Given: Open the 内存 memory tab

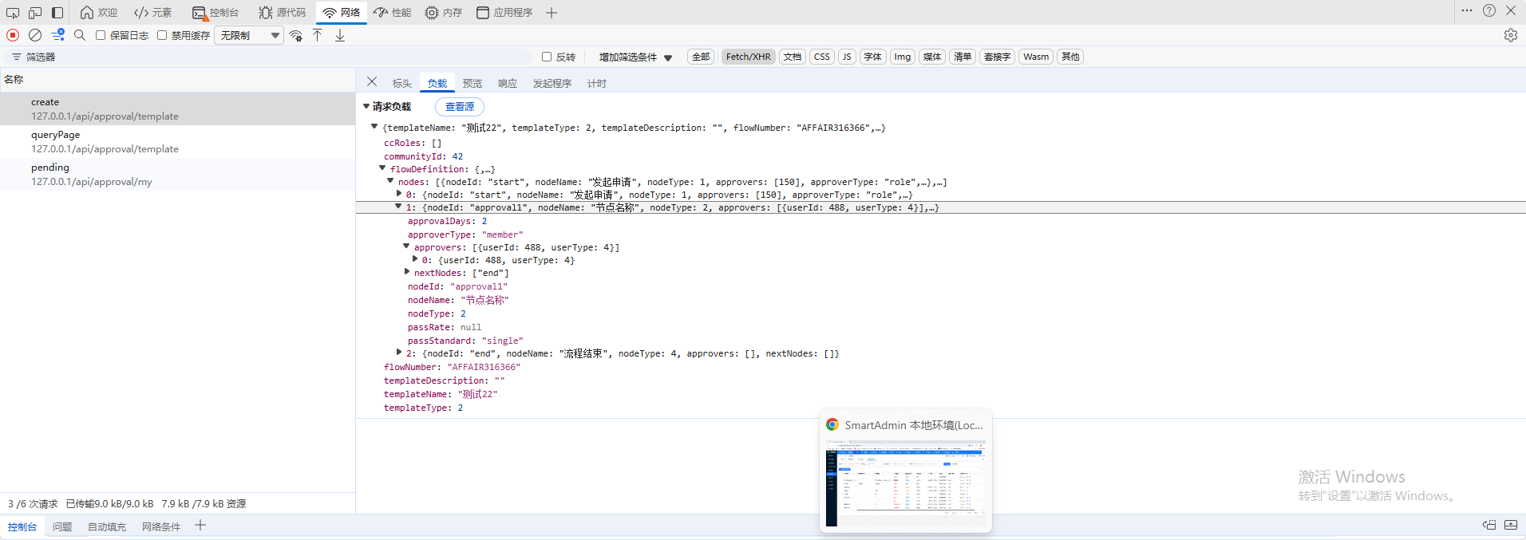Looking at the screenshot, I should 444,13.
